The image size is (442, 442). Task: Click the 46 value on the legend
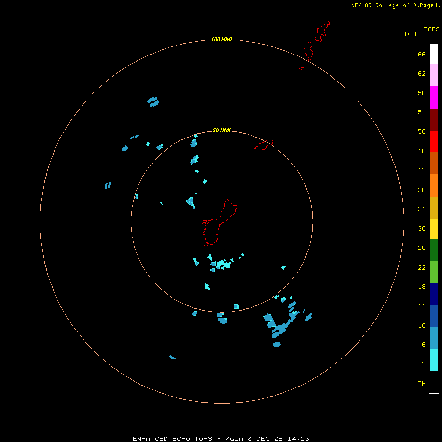422,151
